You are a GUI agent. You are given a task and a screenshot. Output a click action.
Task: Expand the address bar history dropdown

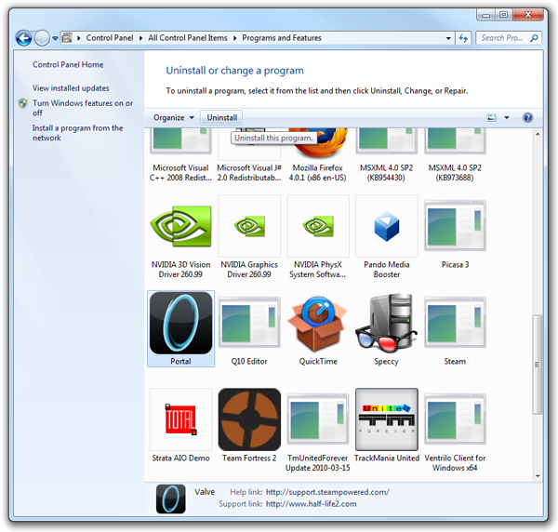(448, 38)
